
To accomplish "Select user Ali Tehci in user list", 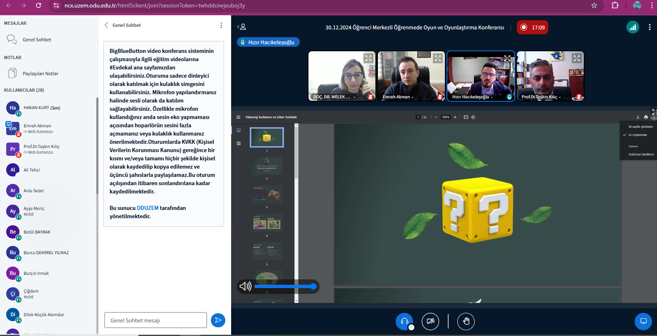I will pyautogui.click(x=49, y=170).
